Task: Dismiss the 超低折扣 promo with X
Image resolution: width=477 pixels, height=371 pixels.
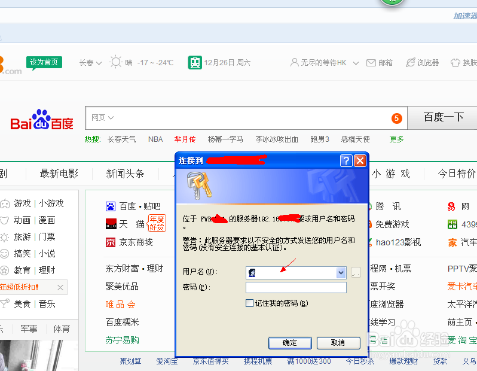Action: [60, 287]
